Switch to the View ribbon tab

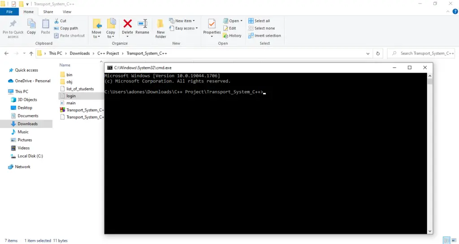(67, 12)
